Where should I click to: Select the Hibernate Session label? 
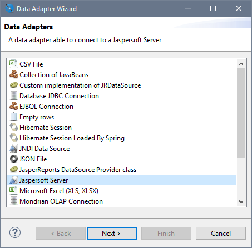(46, 128)
